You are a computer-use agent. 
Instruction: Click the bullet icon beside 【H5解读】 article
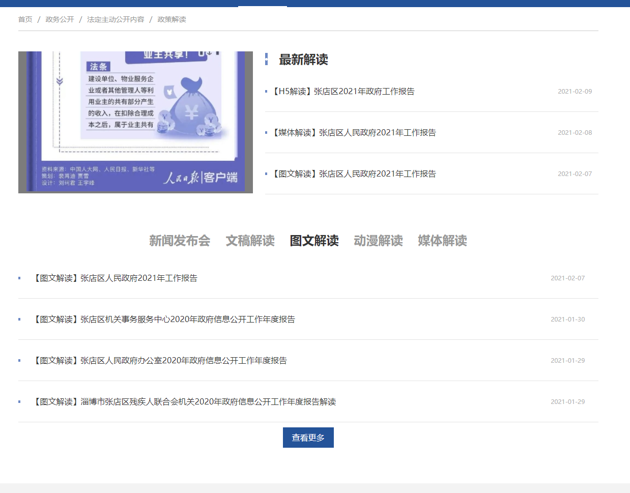tap(266, 92)
